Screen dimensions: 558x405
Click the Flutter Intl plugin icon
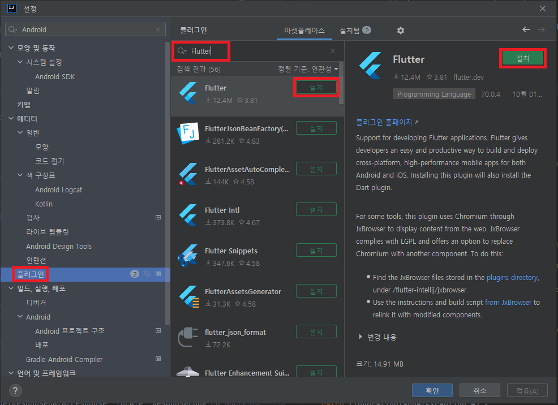coord(188,215)
